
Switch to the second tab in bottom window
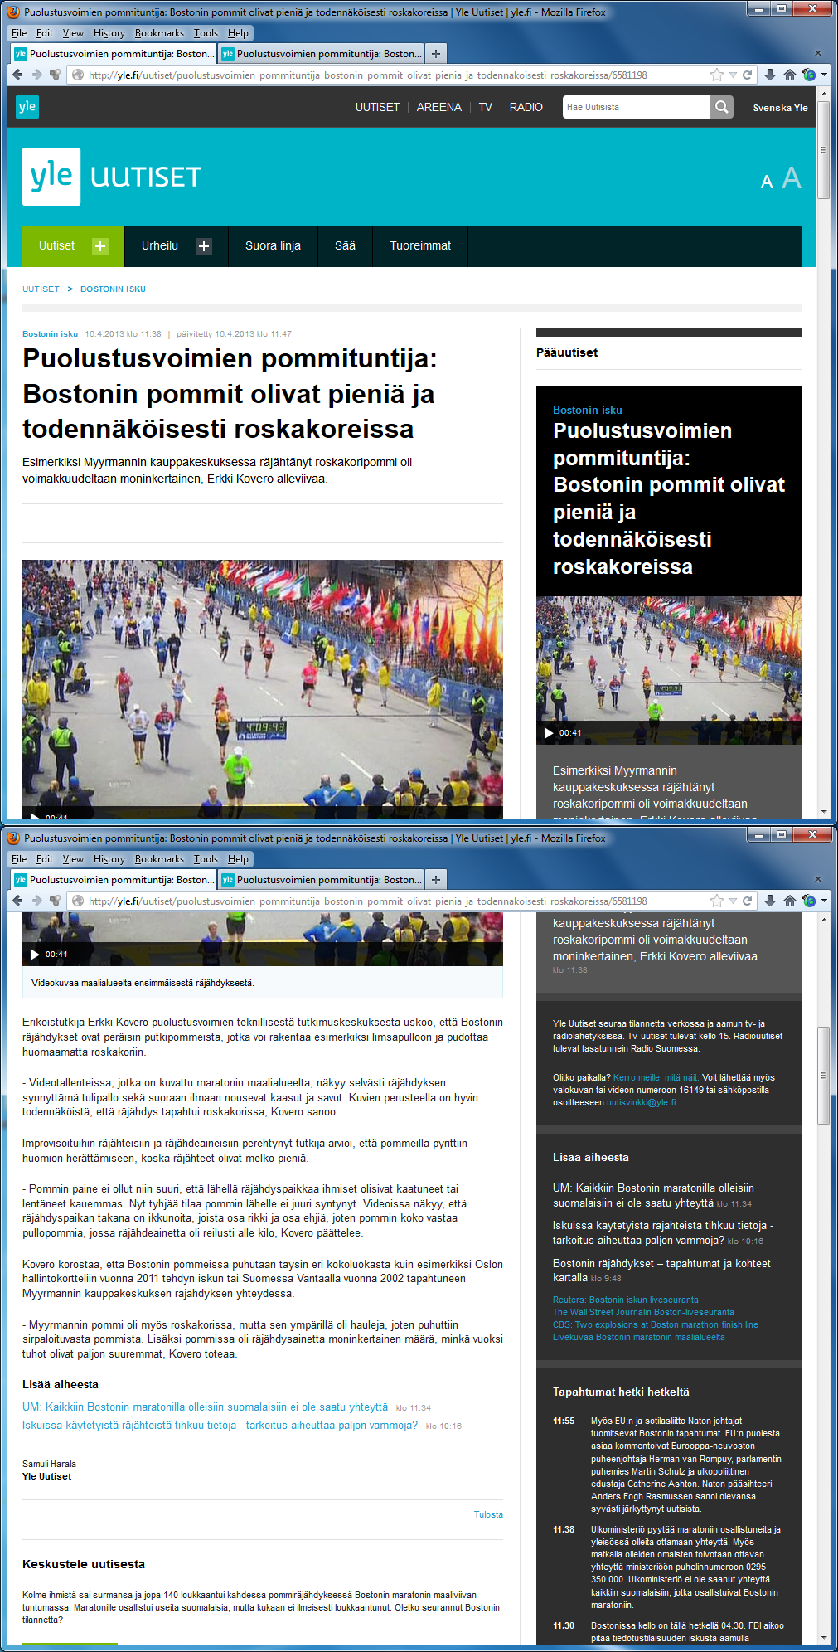click(322, 880)
